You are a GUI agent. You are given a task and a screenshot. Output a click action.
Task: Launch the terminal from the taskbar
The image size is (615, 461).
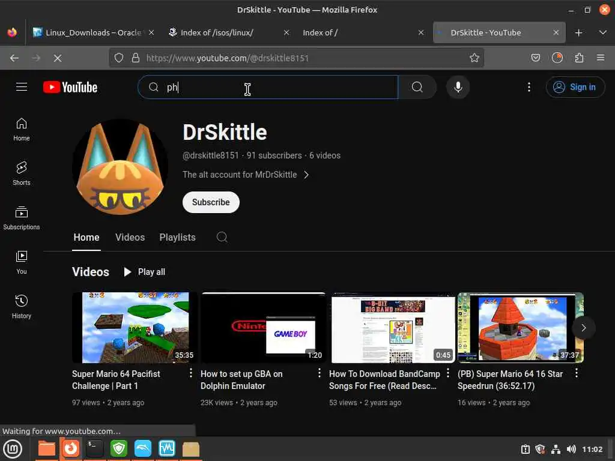coord(94,449)
